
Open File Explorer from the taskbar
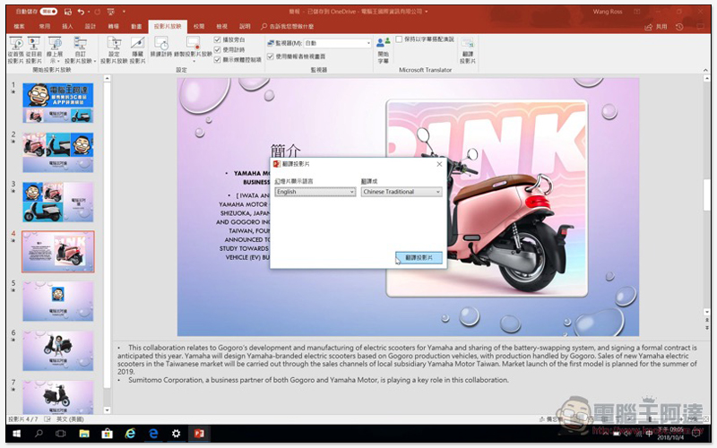point(84,434)
